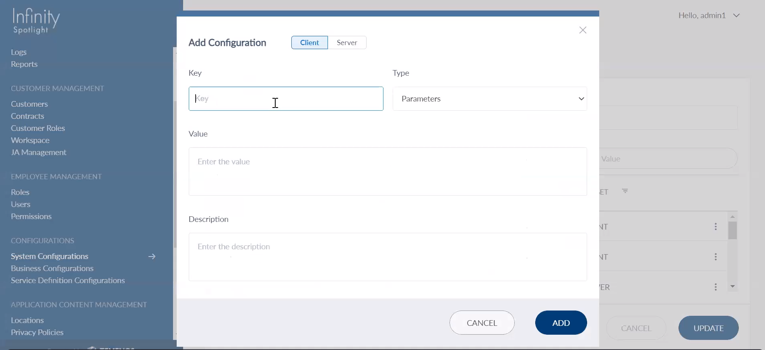The height and width of the screenshot is (350, 765).
Task: Focus the Key input field
Action: pos(286,99)
